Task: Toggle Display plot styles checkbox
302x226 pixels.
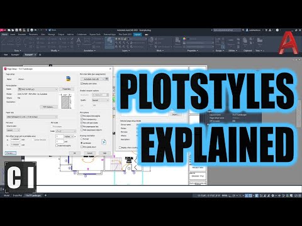Action: coord(82,83)
